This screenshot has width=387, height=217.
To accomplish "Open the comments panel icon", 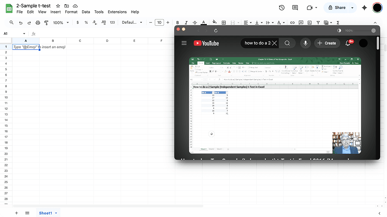I will pos(295,8).
